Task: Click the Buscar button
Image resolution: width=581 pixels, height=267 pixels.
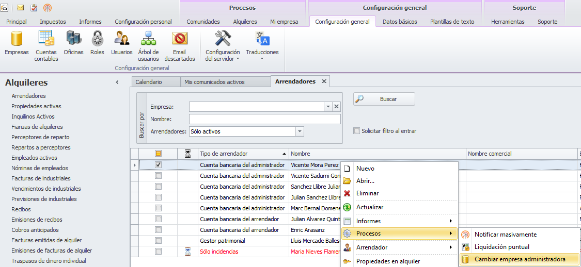Action: click(x=384, y=99)
